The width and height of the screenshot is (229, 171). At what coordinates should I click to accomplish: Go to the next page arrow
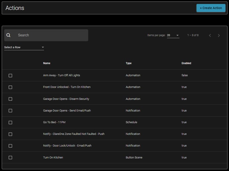pos(219,36)
